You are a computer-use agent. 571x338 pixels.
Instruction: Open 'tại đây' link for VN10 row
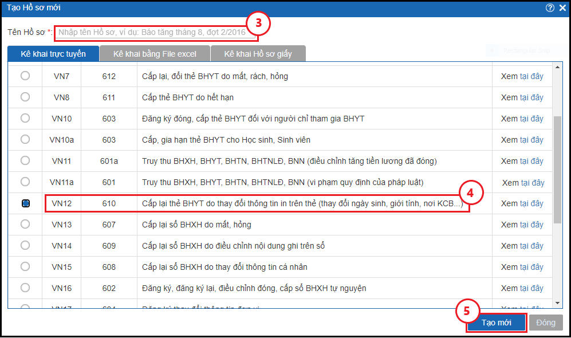pos(531,119)
